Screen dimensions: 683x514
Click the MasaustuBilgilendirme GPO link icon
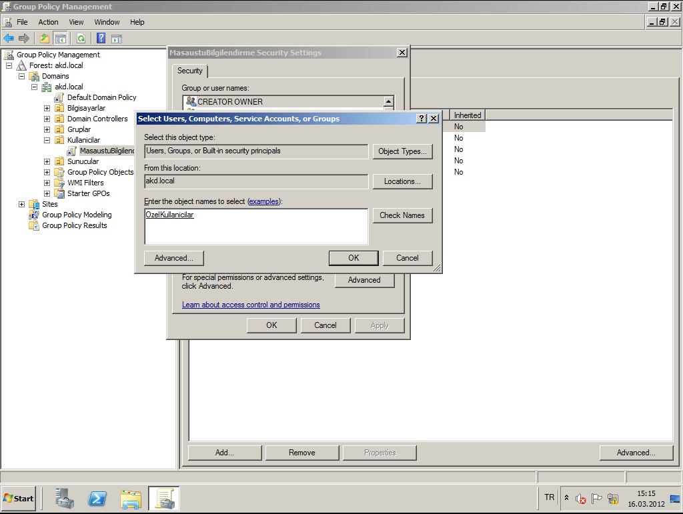pyautogui.click(x=72, y=151)
